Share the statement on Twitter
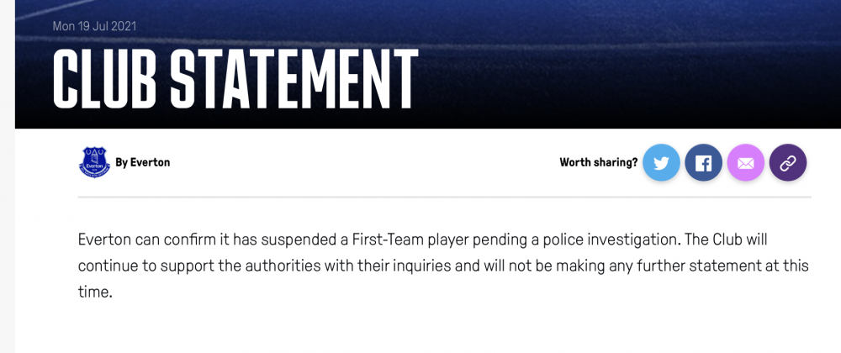841x353 pixels. pyautogui.click(x=661, y=162)
